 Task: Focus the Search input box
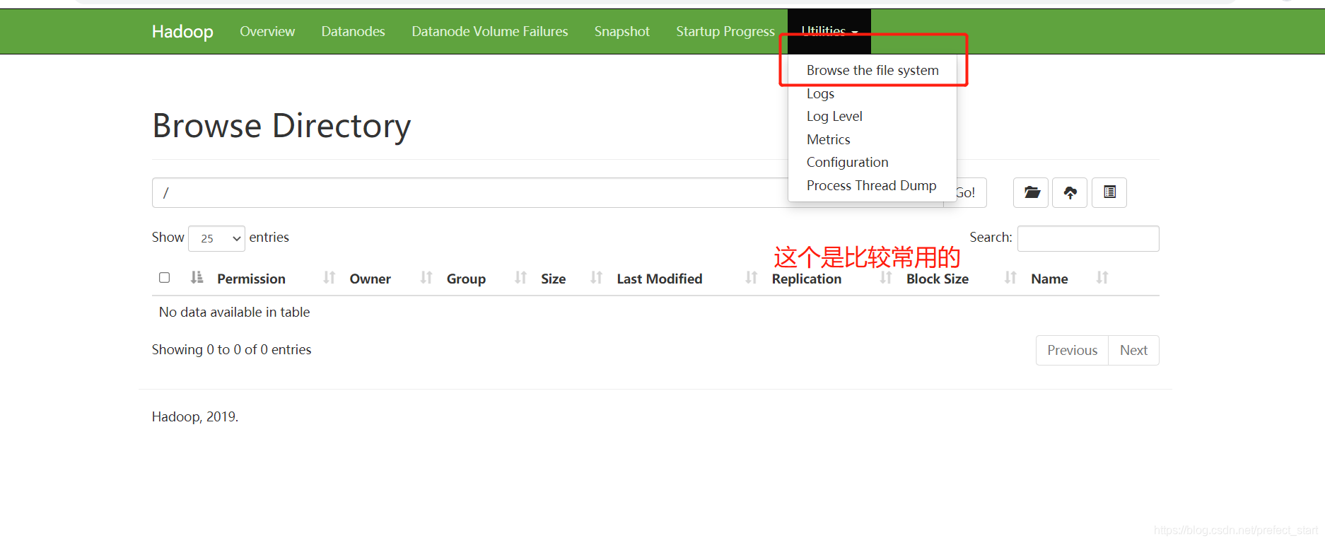tap(1088, 238)
